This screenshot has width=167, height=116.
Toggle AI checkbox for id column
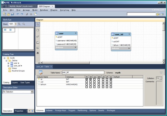tap(111, 79)
